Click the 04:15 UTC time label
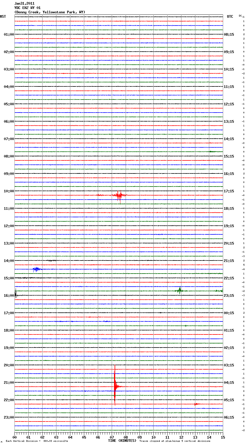246x445 pixels. [x=229, y=383]
